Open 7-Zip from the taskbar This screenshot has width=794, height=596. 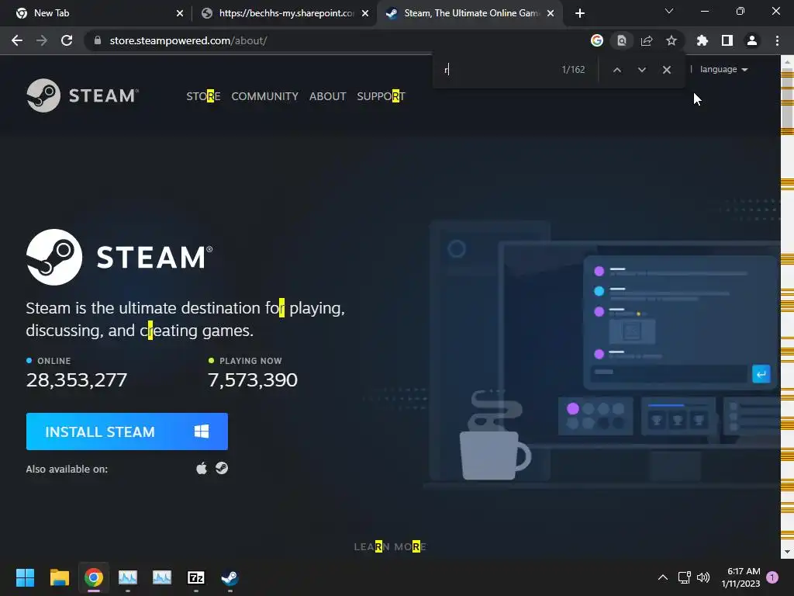[x=196, y=577]
